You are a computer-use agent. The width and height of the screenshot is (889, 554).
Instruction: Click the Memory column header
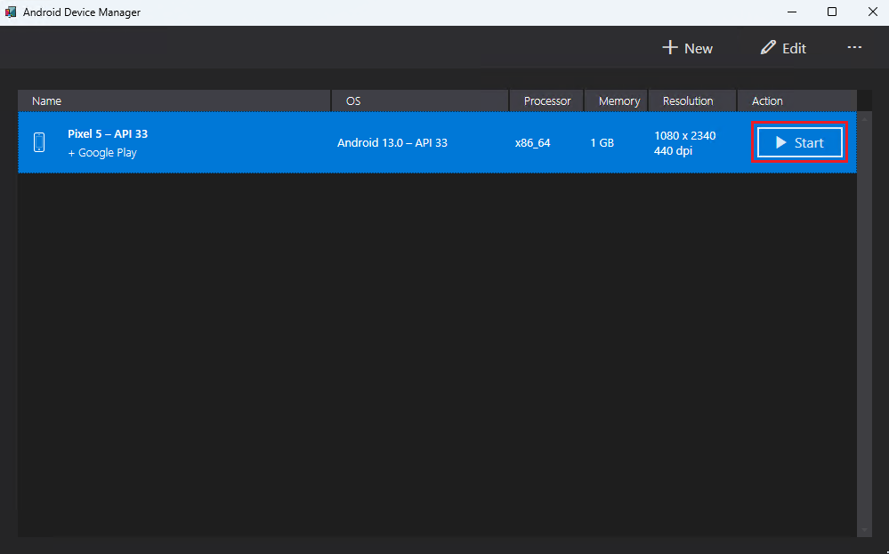pos(618,100)
